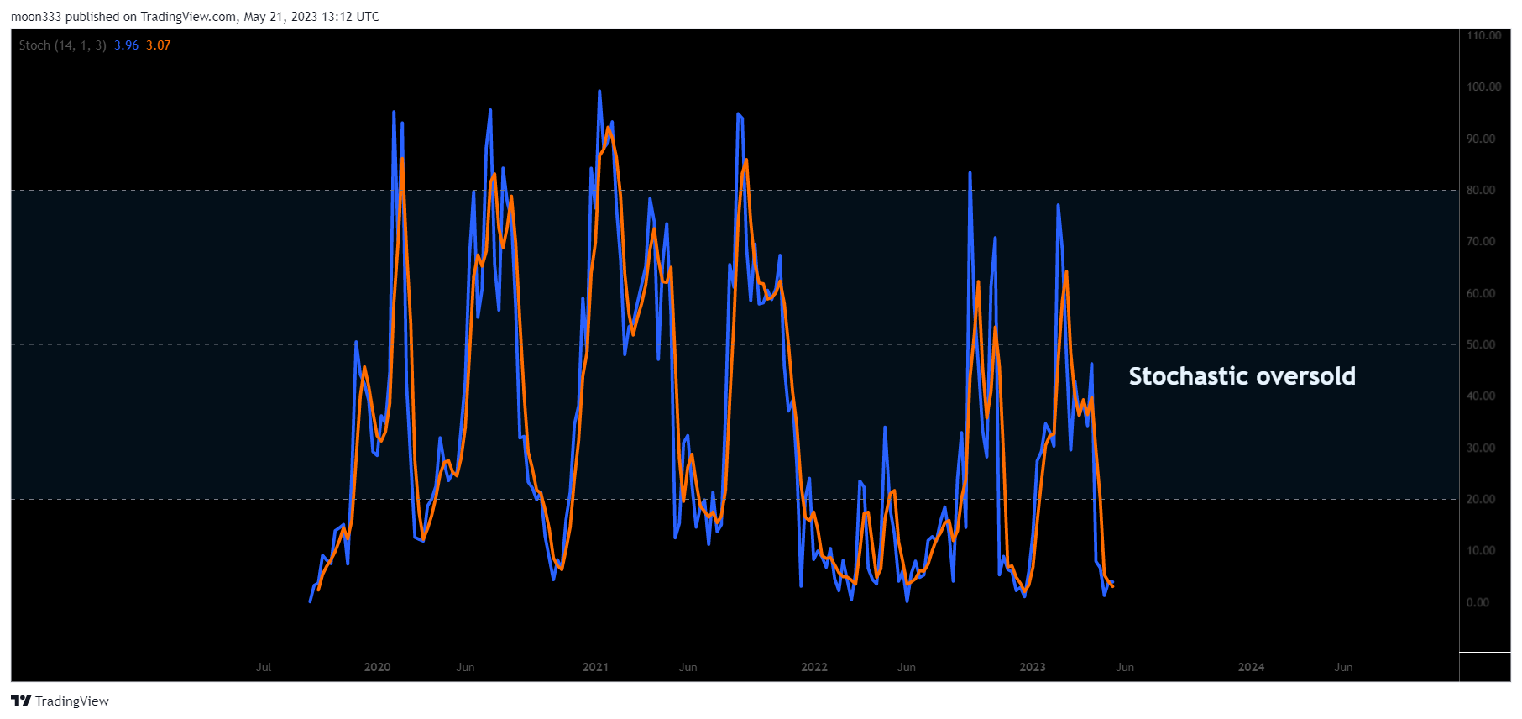Click the 110.00 price scale label
This screenshot has width=1522, height=719.
pyautogui.click(x=1484, y=35)
